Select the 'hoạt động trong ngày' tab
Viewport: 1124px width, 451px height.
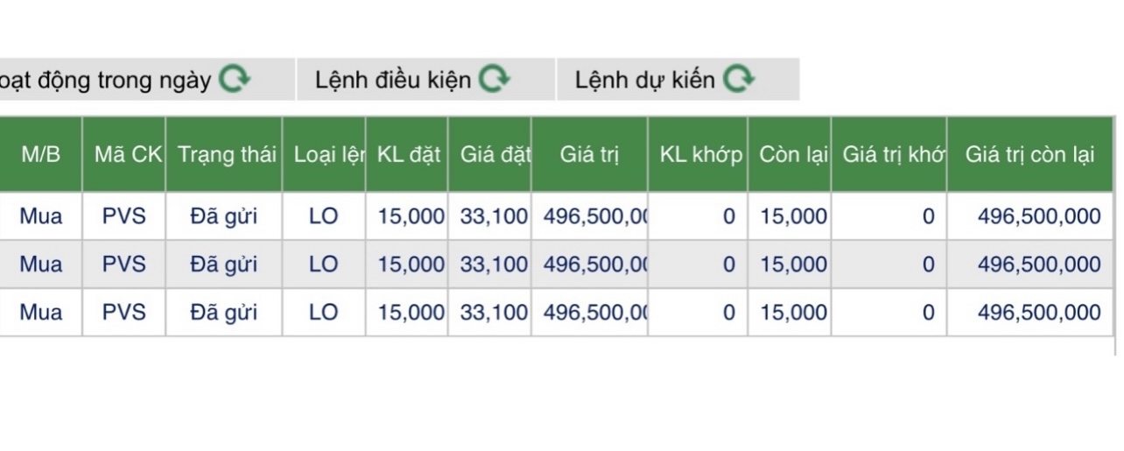(x=105, y=80)
